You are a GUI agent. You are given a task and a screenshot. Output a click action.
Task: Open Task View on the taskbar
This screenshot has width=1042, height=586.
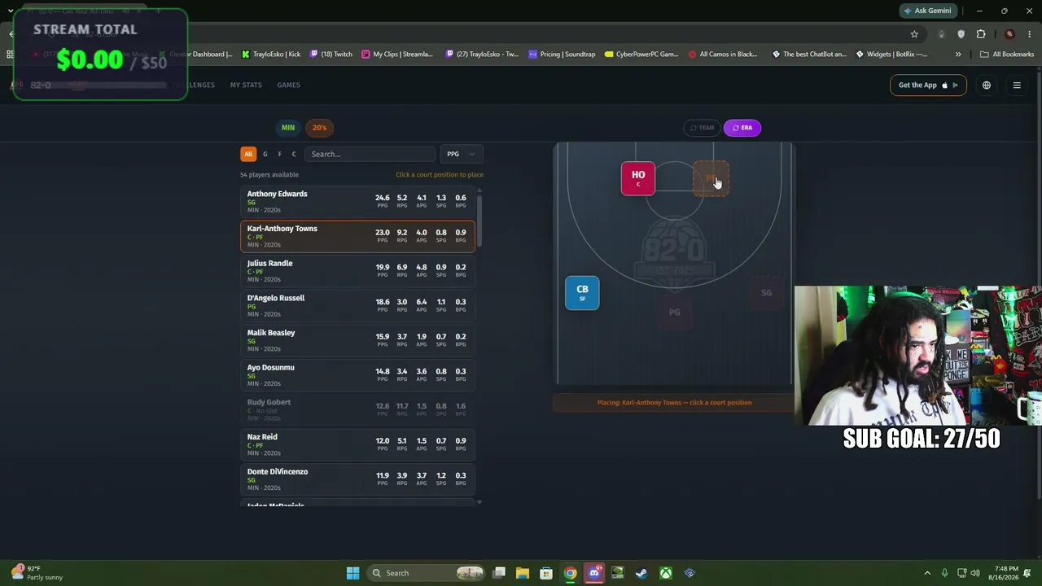(x=499, y=573)
